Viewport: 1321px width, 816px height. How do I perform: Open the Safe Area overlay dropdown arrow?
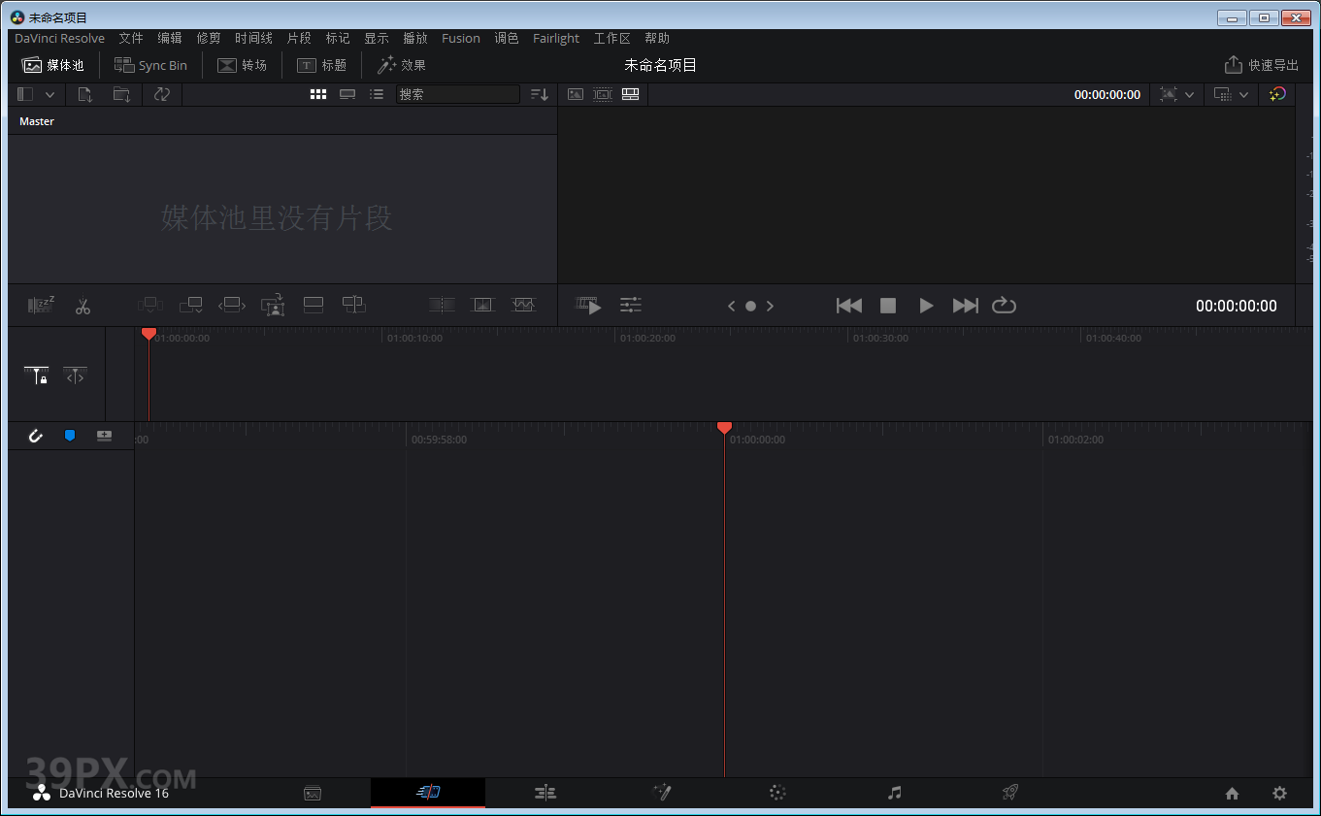(x=1189, y=94)
